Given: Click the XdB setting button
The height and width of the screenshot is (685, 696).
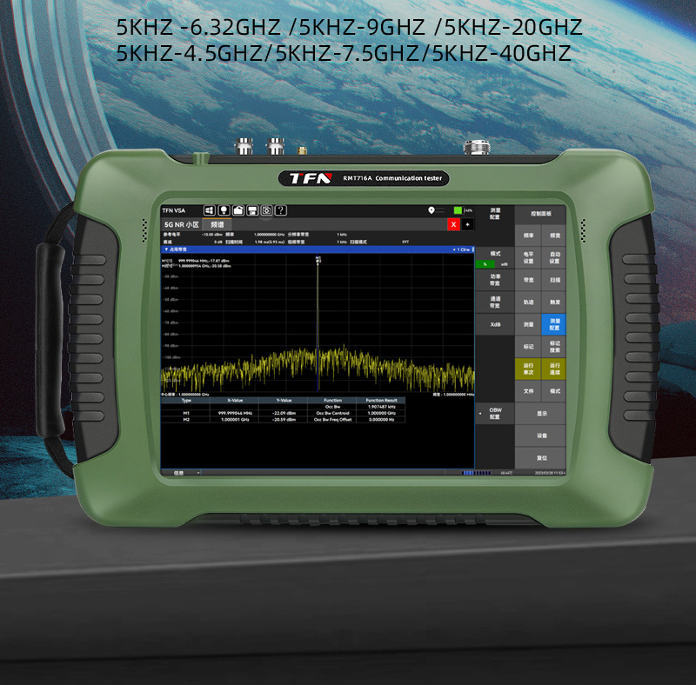Looking at the screenshot, I should [x=495, y=324].
